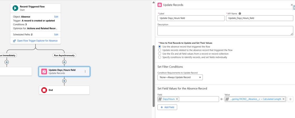Click the Run Asynchronously path label
295x118 pixels.
pyautogui.click(x=64, y=55)
